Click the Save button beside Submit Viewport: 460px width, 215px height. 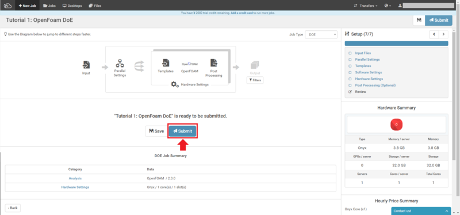156,131
